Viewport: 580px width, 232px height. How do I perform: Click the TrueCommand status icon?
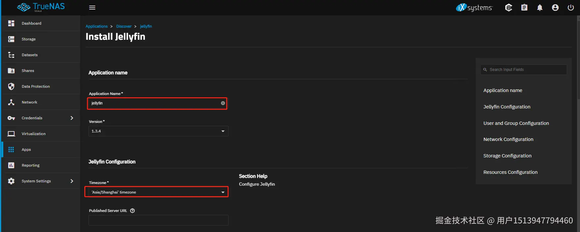tap(509, 8)
